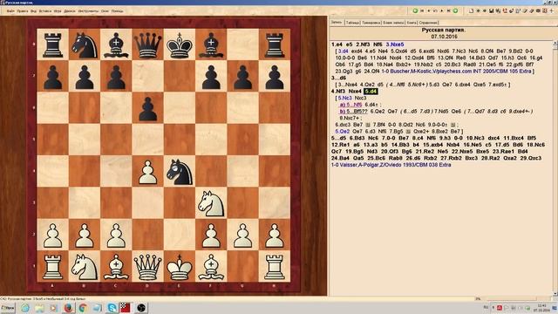Select the black rook on h8
This screenshot has width=558, height=314.
(275, 44)
